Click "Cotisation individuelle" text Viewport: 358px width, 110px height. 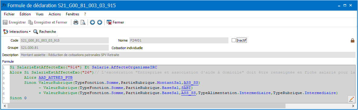(x=127, y=48)
